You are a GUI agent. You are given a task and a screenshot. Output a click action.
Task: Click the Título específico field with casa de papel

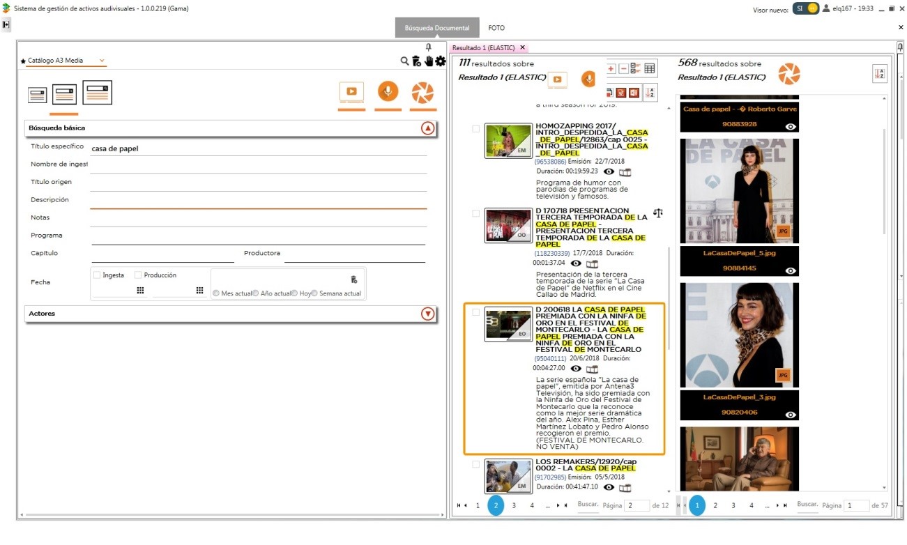click(259, 148)
